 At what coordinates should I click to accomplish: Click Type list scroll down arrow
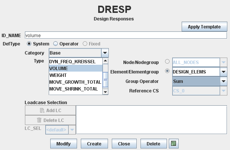[105, 92]
